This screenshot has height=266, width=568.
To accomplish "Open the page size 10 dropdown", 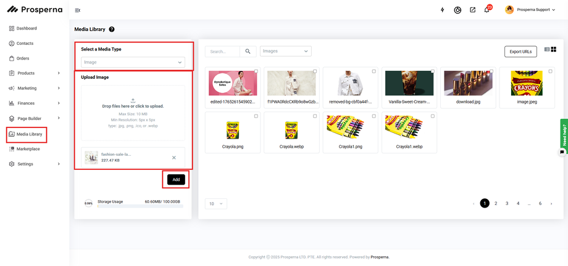I will [x=216, y=204].
